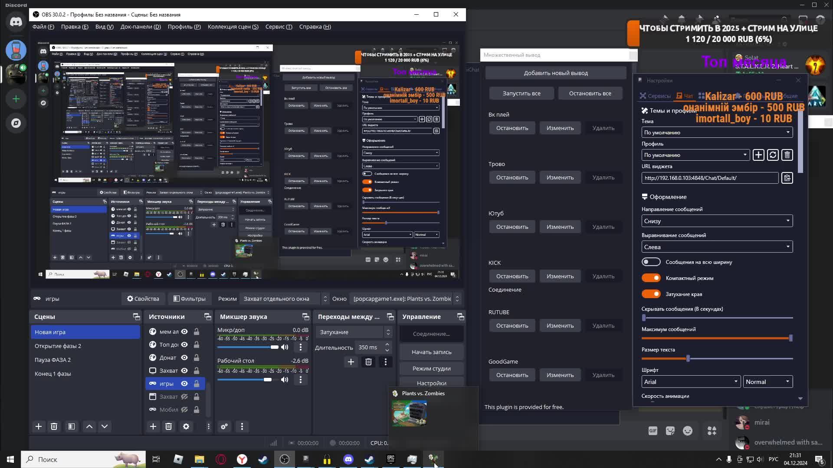Delete the selected scene with trash icon
Image resolution: width=833 pixels, height=468 pixels.
coord(54,426)
